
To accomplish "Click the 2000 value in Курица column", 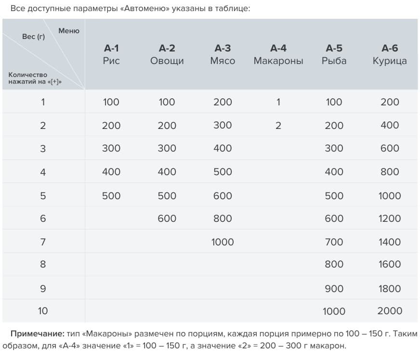I will tap(390, 311).
